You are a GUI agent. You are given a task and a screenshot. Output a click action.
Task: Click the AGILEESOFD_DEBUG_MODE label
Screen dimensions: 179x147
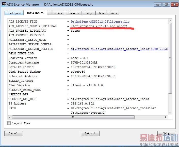tap(27, 40)
